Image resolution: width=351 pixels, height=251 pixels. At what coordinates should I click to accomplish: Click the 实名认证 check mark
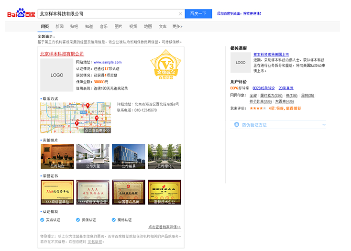point(43,220)
